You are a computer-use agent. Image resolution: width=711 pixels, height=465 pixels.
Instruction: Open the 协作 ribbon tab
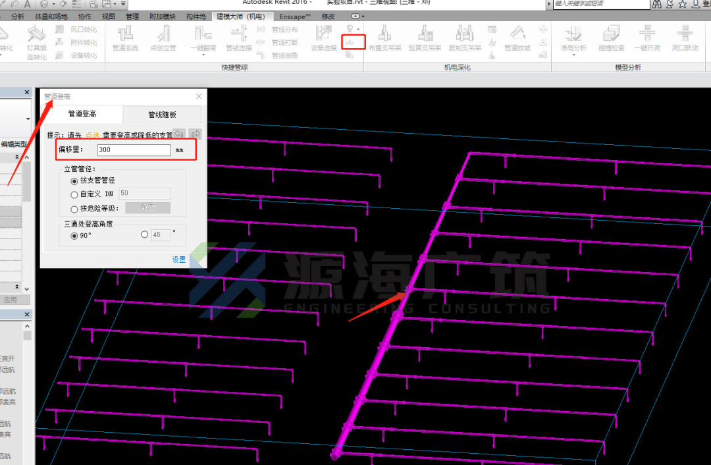tap(85, 16)
